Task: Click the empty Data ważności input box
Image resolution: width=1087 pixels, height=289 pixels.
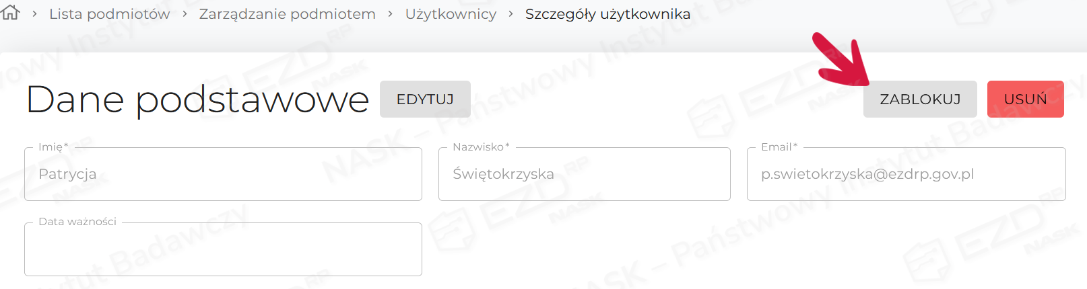Action: click(223, 249)
